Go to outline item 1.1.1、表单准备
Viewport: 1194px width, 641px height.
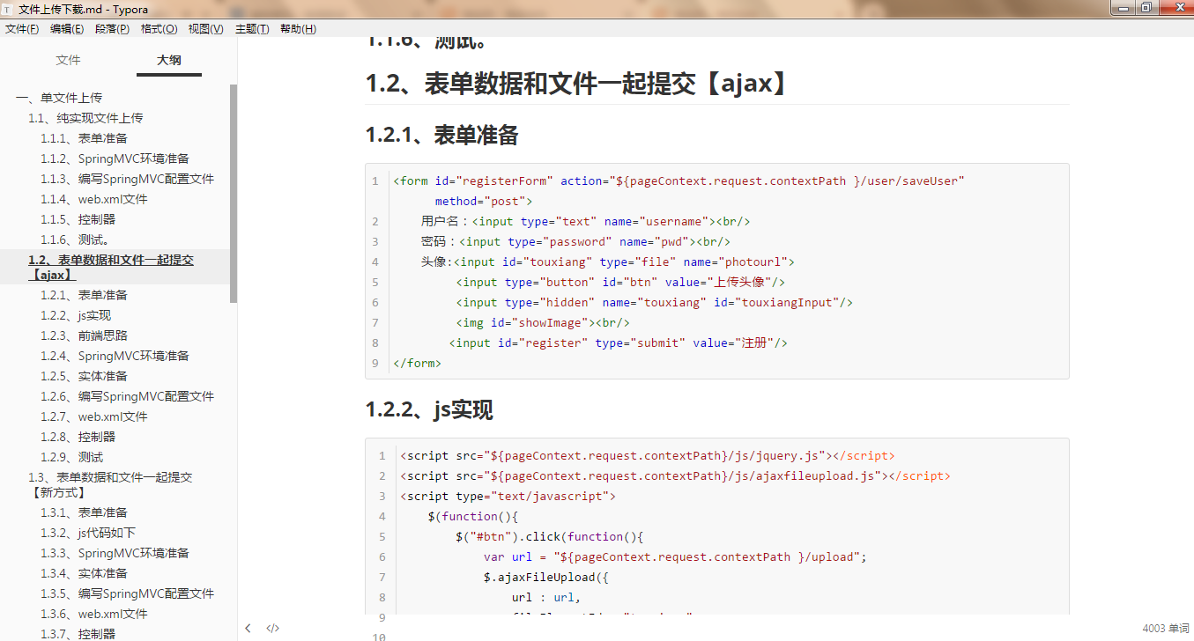click(x=84, y=138)
